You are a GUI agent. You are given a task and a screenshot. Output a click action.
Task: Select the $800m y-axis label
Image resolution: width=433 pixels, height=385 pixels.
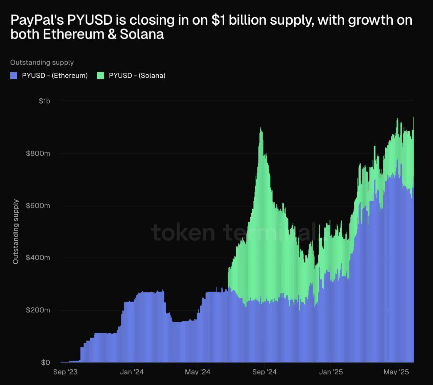38,153
